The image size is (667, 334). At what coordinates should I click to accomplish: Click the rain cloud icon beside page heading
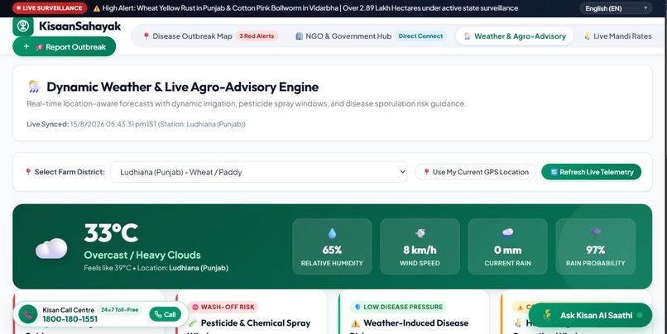35,87
